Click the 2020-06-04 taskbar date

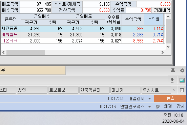173,121
